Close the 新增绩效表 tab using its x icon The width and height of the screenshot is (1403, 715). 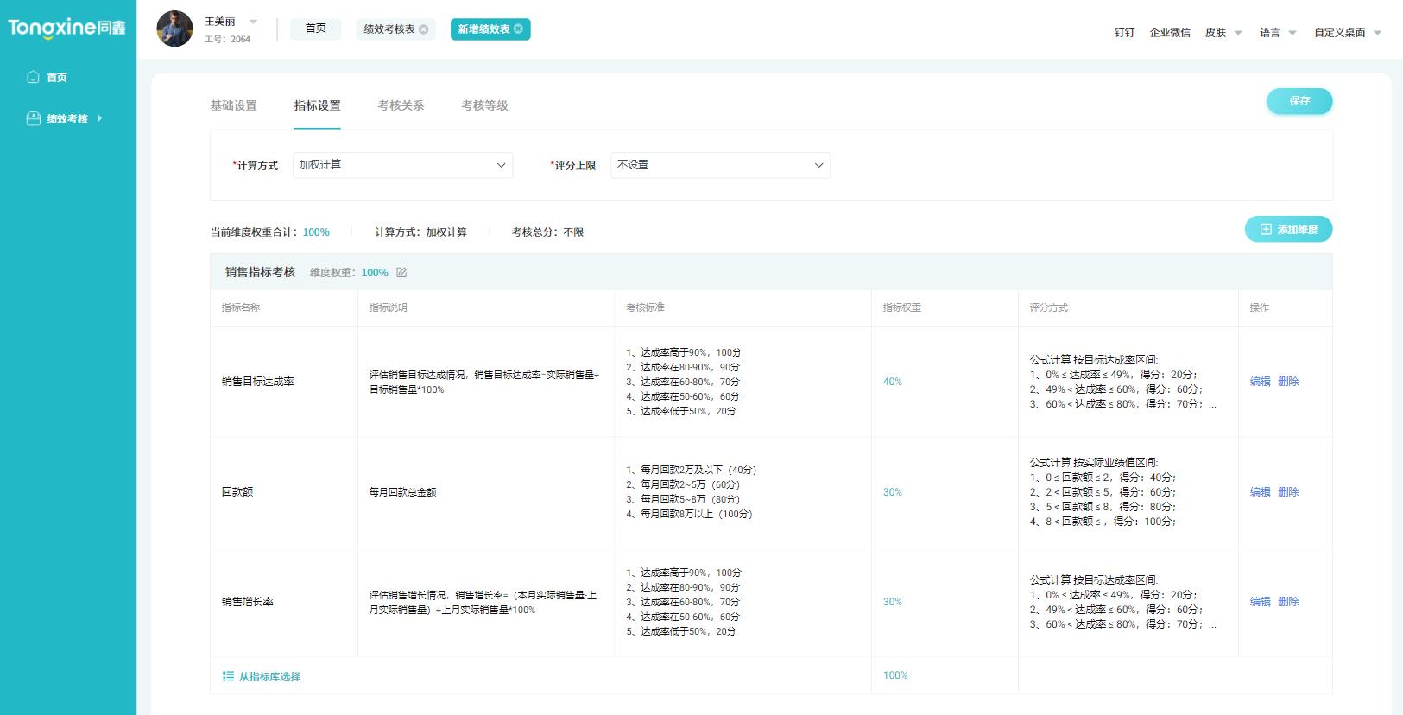(x=518, y=29)
